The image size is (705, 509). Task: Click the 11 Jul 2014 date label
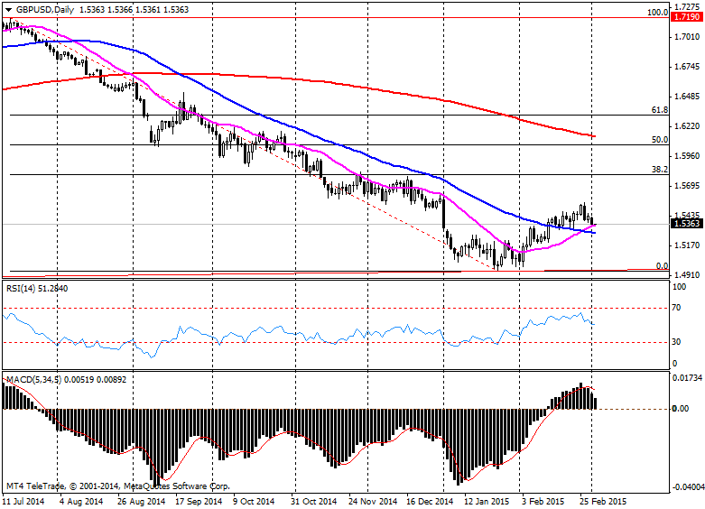pos(27,500)
